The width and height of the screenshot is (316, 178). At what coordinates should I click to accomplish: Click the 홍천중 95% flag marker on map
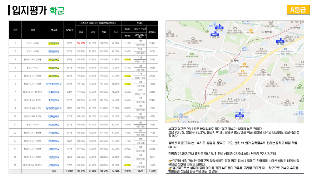click(219, 28)
